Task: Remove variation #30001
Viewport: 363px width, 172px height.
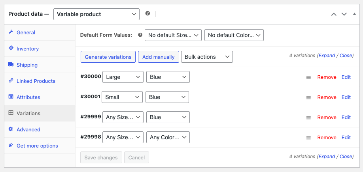Action: click(x=327, y=97)
